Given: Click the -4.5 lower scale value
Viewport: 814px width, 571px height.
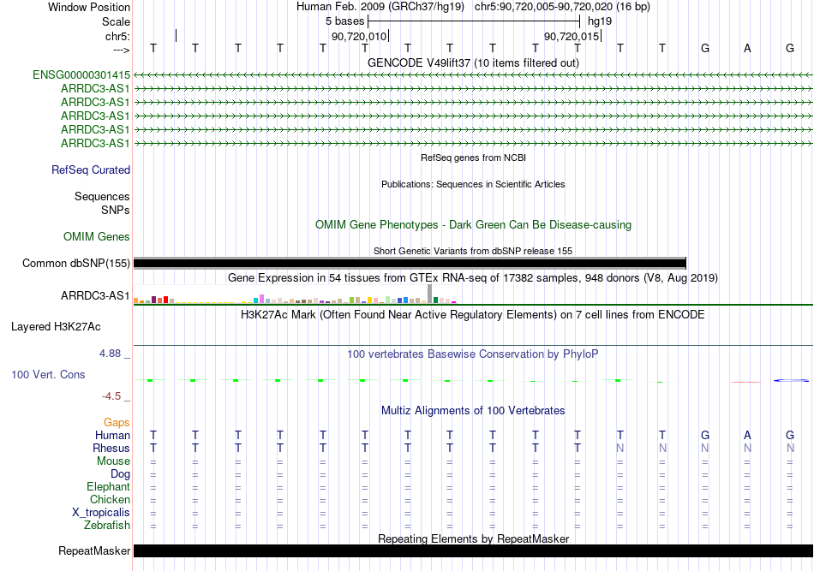Looking at the screenshot, I should pyautogui.click(x=111, y=396).
